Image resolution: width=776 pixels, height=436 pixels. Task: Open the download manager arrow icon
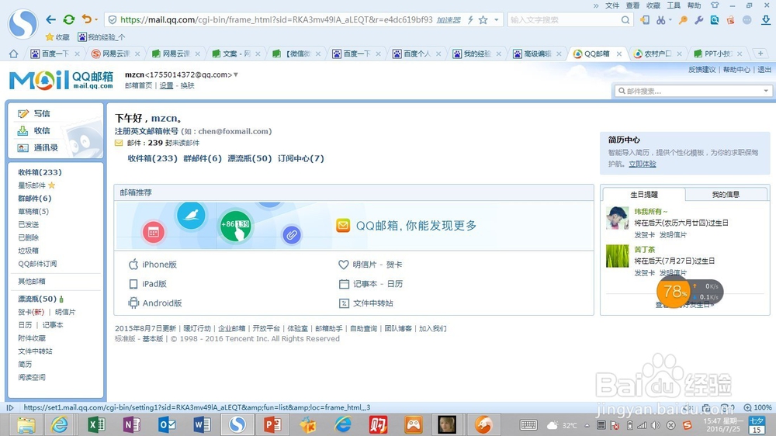pos(766,20)
